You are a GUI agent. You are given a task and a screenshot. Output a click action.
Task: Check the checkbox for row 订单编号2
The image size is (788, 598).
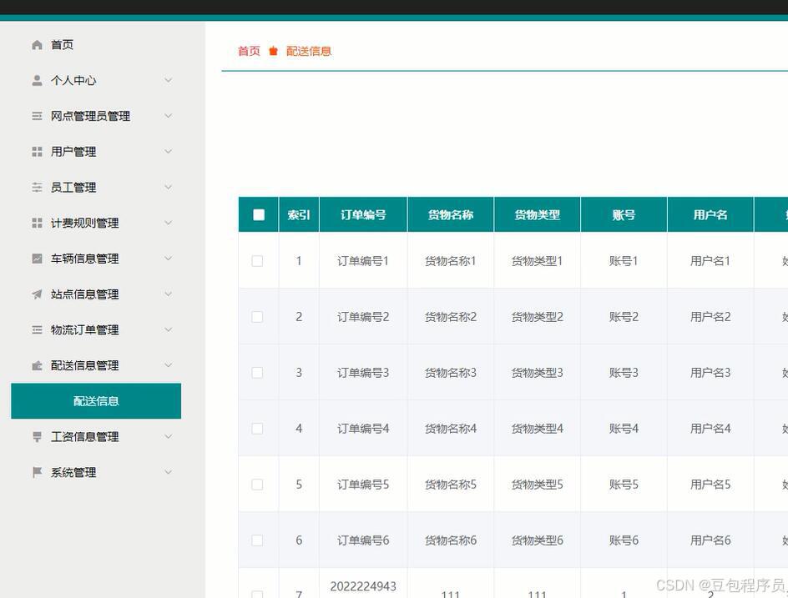(257, 317)
